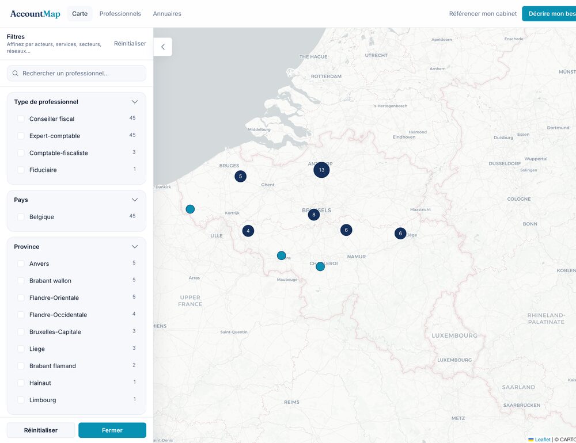This screenshot has height=443, width=576.
Task: Collapse the Type de professionnel section
Action: (134, 102)
